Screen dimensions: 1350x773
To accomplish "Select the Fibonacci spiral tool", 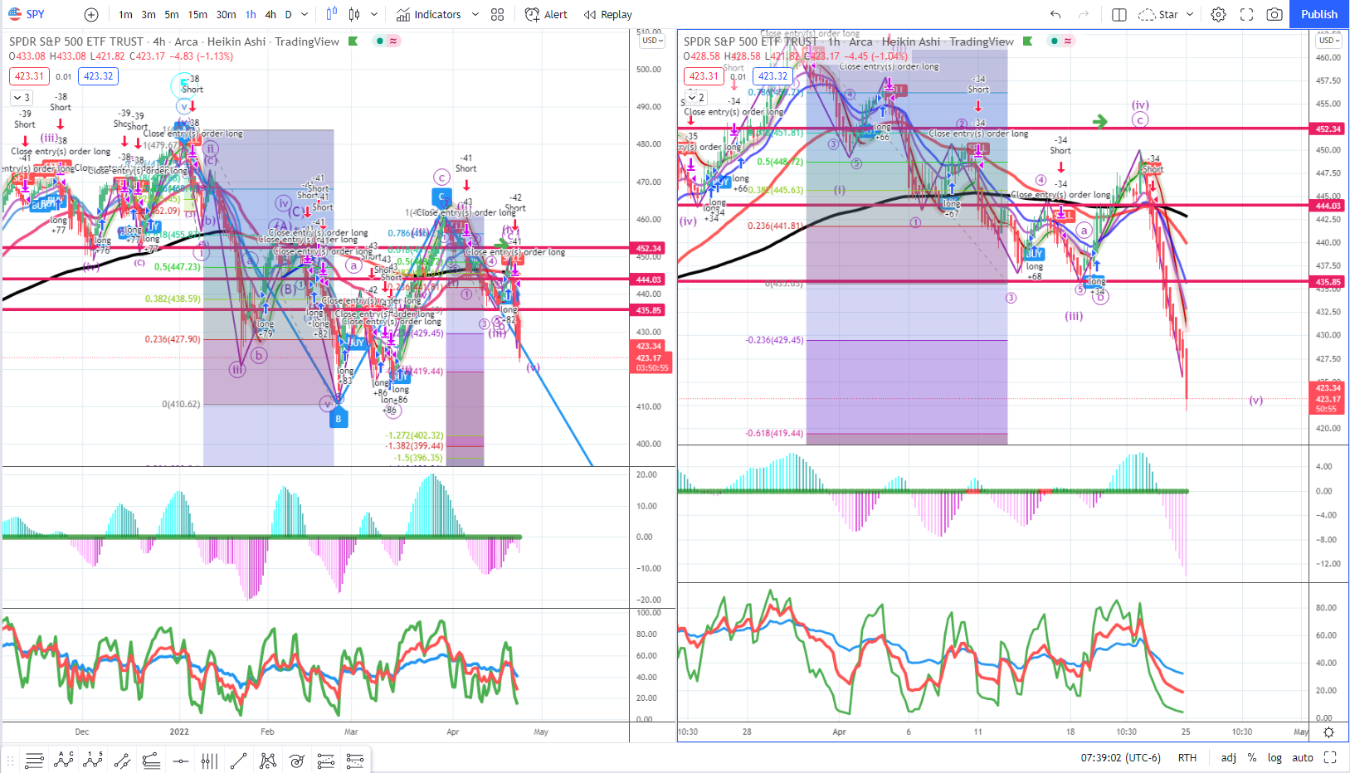I will pos(296,760).
